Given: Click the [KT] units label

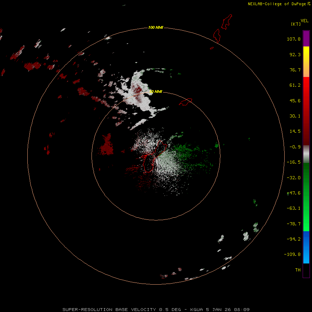Looking at the screenshot, I should [x=296, y=24].
